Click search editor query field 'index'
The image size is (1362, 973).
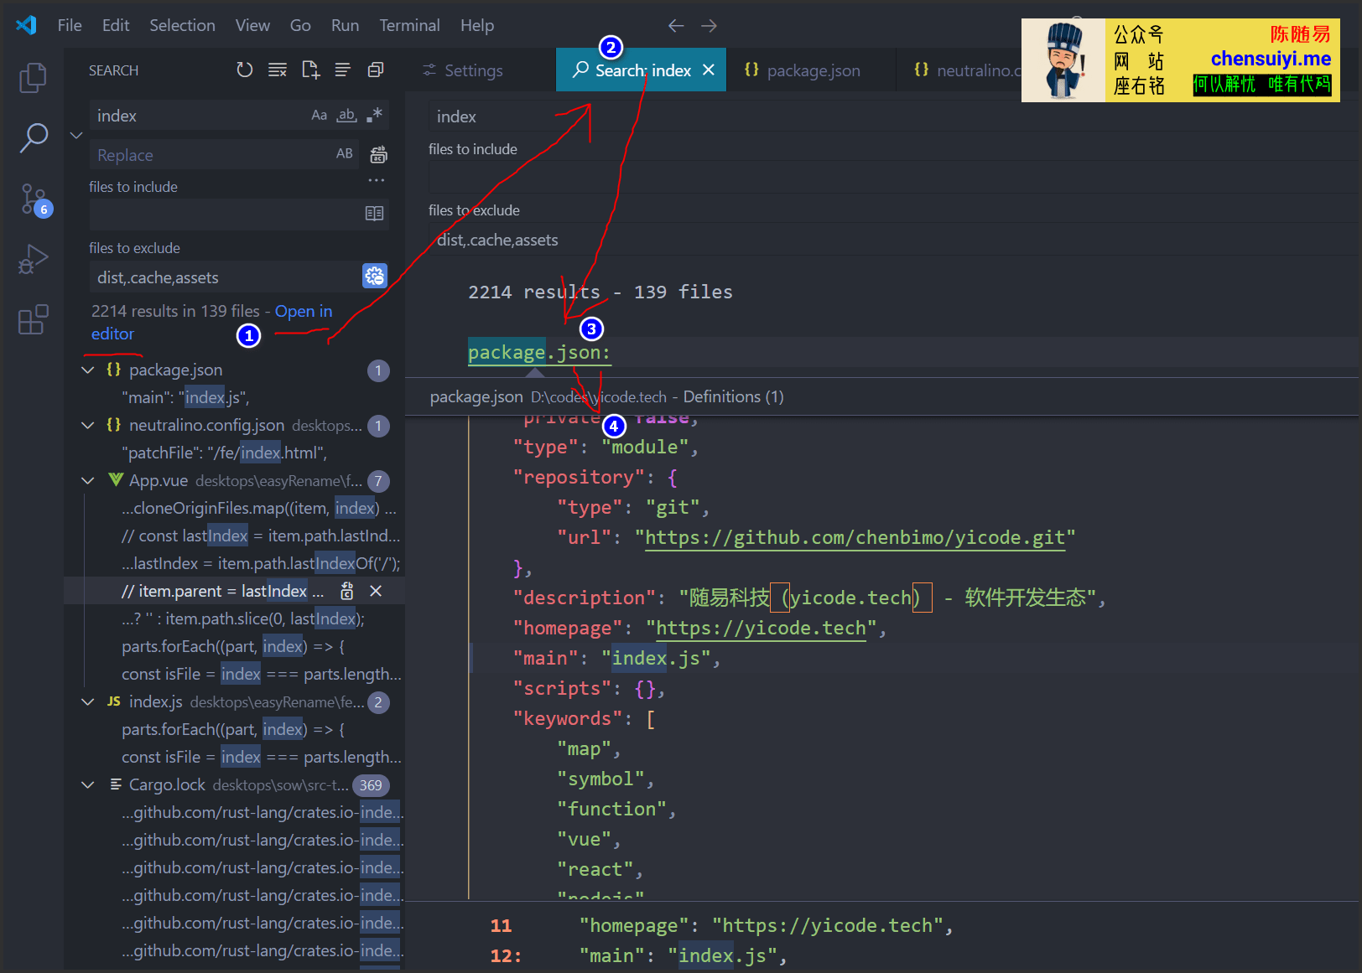click(893, 116)
